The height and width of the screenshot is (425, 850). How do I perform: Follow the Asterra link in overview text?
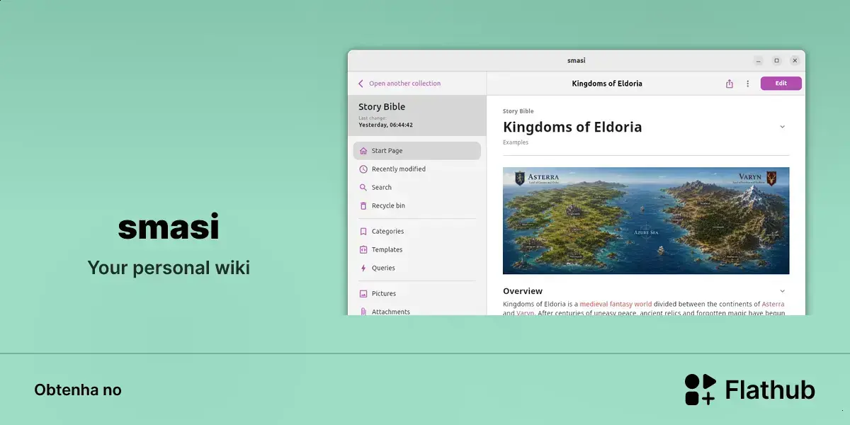pyautogui.click(x=773, y=304)
